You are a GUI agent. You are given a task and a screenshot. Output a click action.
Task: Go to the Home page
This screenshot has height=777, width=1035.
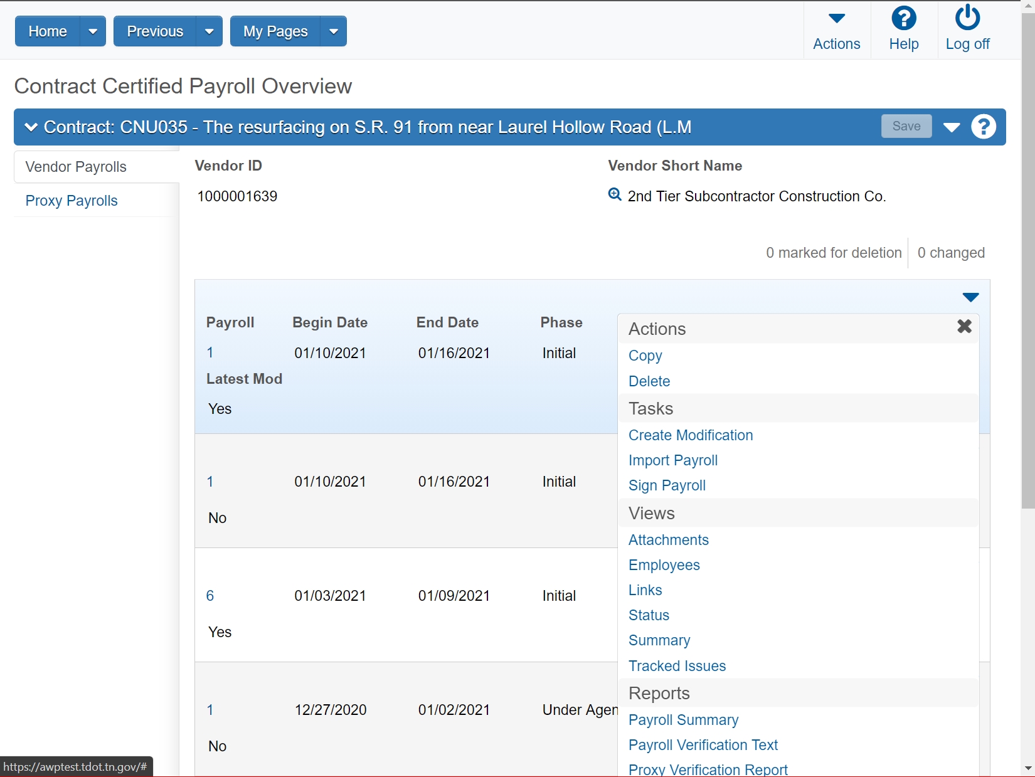coord(48,31)
